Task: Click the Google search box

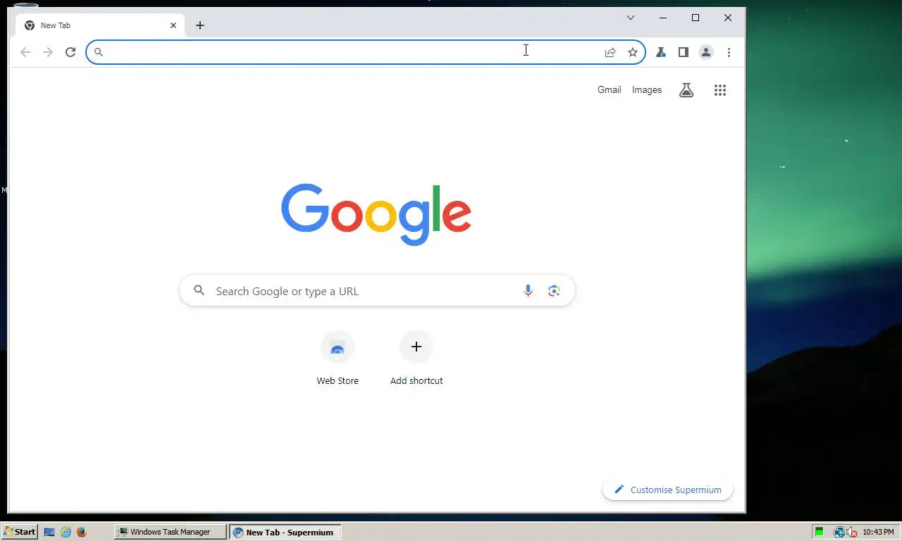Action: coord(377,291)
